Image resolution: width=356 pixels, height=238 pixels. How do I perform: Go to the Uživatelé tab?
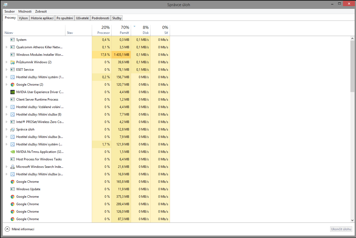pos(82,18)
